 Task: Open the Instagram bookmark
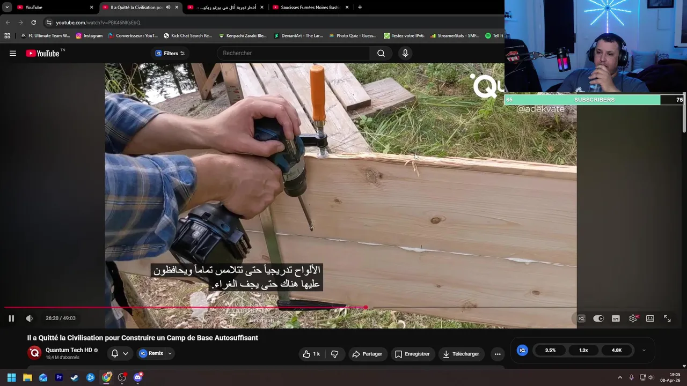coord(89,36)
